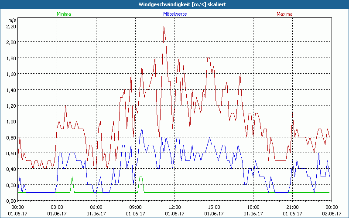Image resolution: width=349 pixels, height=218 pixels.
Task: Click the 18:00 time axis label
Action: coord(253,207)
